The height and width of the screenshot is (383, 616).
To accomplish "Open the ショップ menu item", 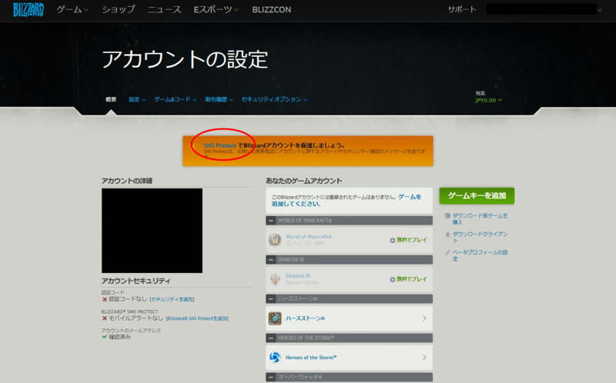I will click(118, 10).
